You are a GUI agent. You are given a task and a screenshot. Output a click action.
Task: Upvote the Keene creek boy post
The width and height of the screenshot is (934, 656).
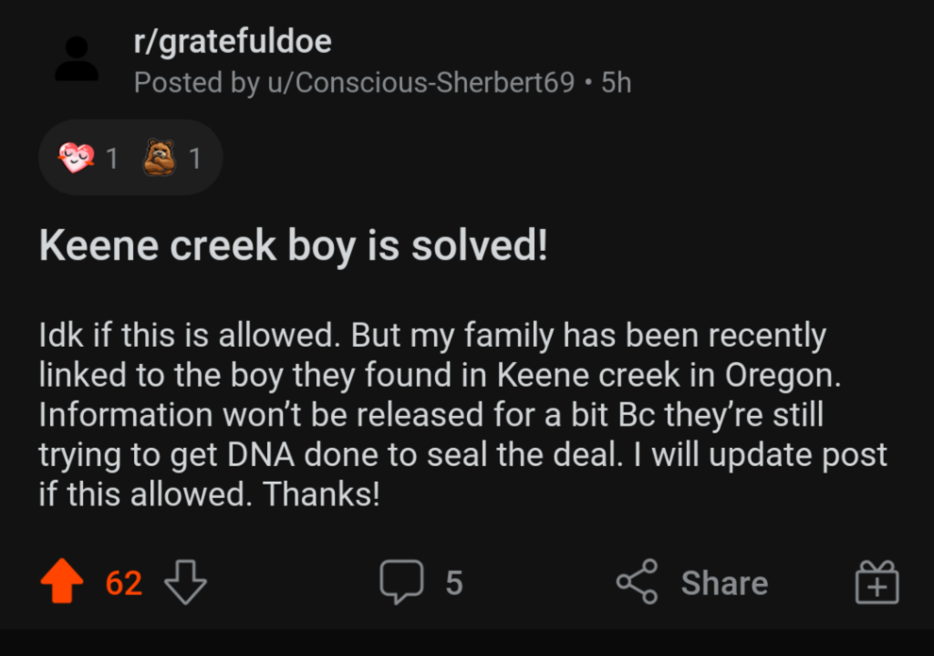[62, 582]
